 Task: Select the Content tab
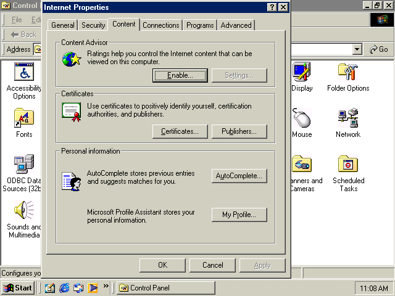click(123, 24)
